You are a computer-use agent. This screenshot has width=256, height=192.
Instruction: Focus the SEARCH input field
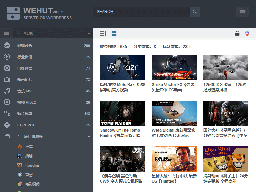tap(142, 12)
